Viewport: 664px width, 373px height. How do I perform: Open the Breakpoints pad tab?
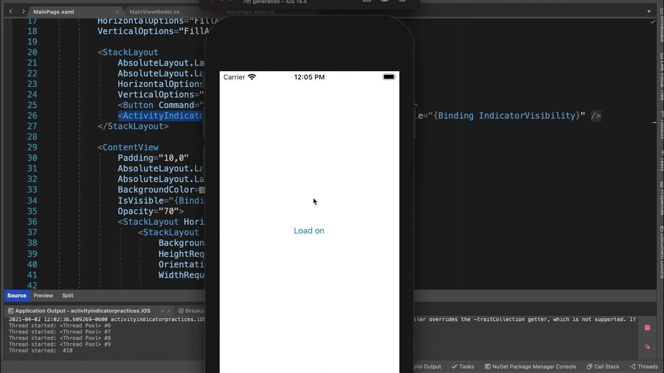(192, 311)
